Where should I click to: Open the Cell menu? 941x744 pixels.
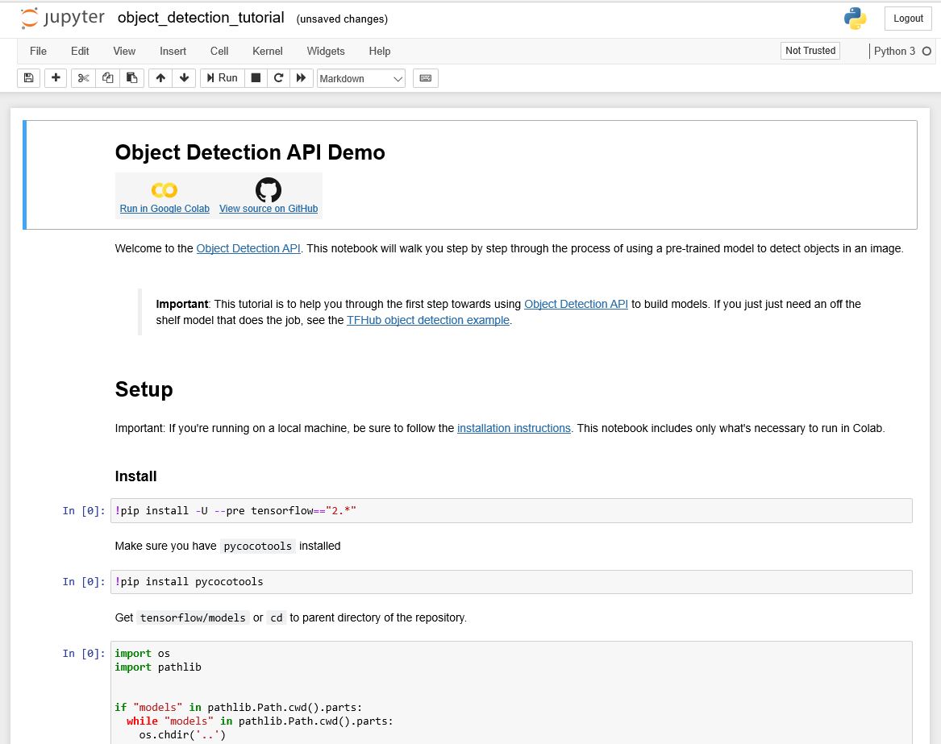click(219, 51)
